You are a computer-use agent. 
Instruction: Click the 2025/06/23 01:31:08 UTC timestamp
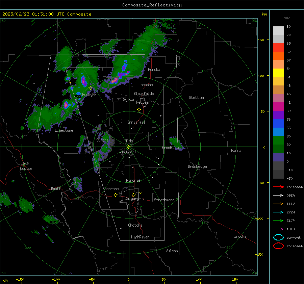coord(47,14)
